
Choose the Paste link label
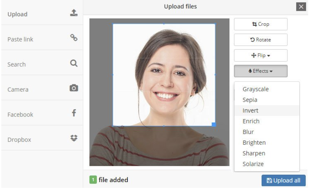coord(20,39)
